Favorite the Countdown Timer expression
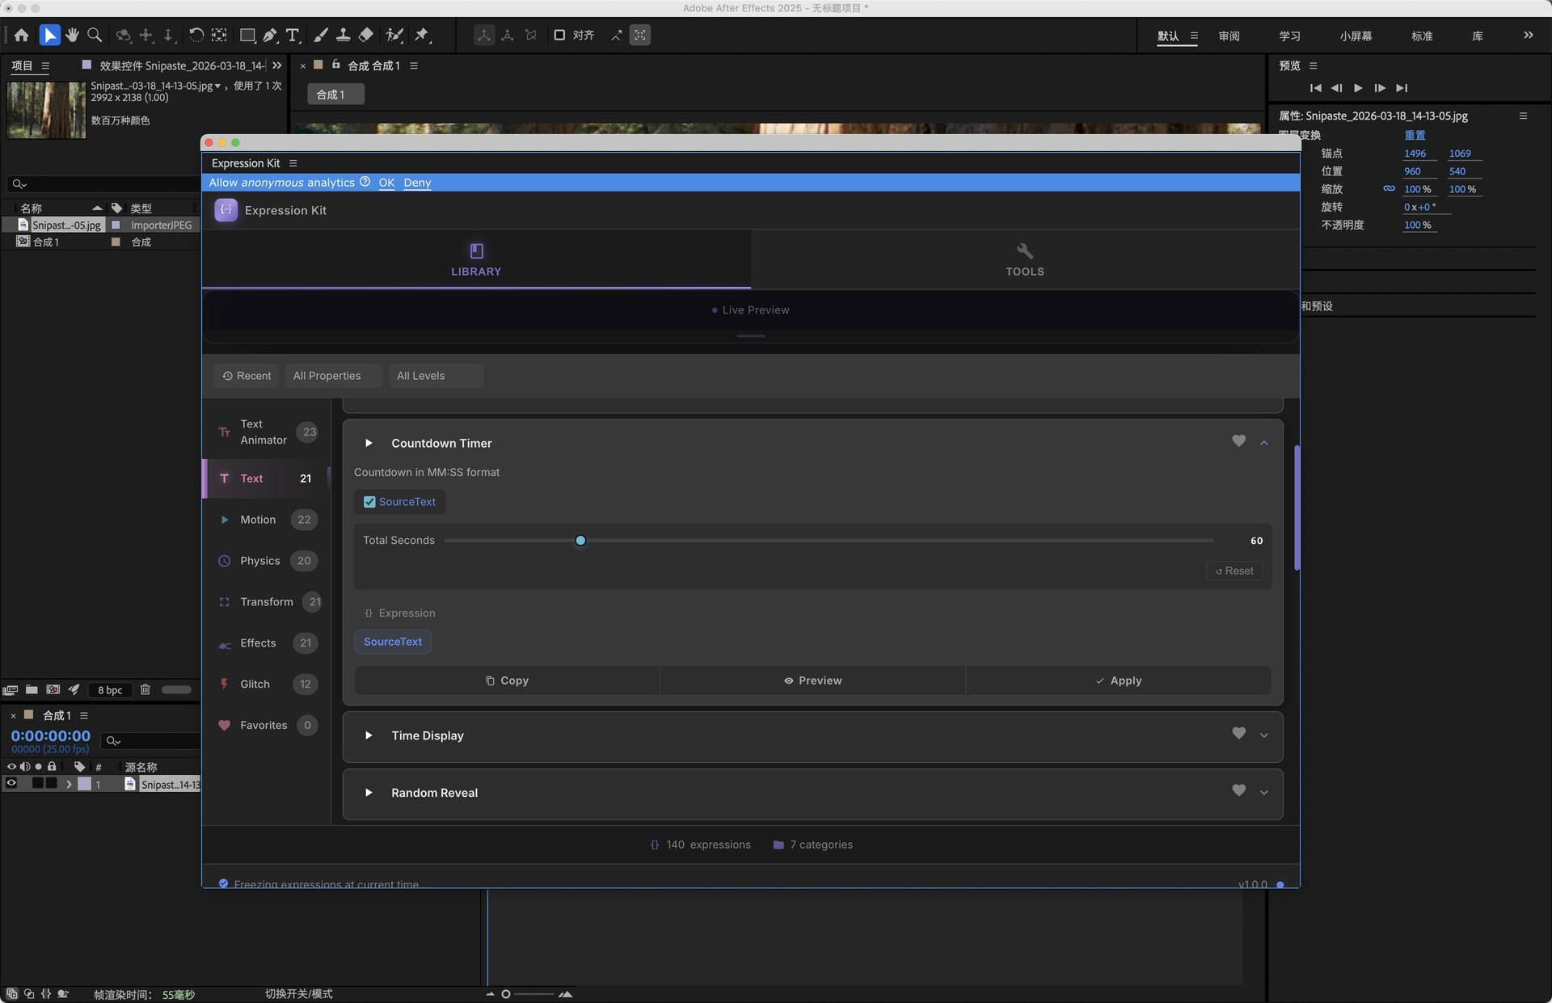 tap(1238, 441)
